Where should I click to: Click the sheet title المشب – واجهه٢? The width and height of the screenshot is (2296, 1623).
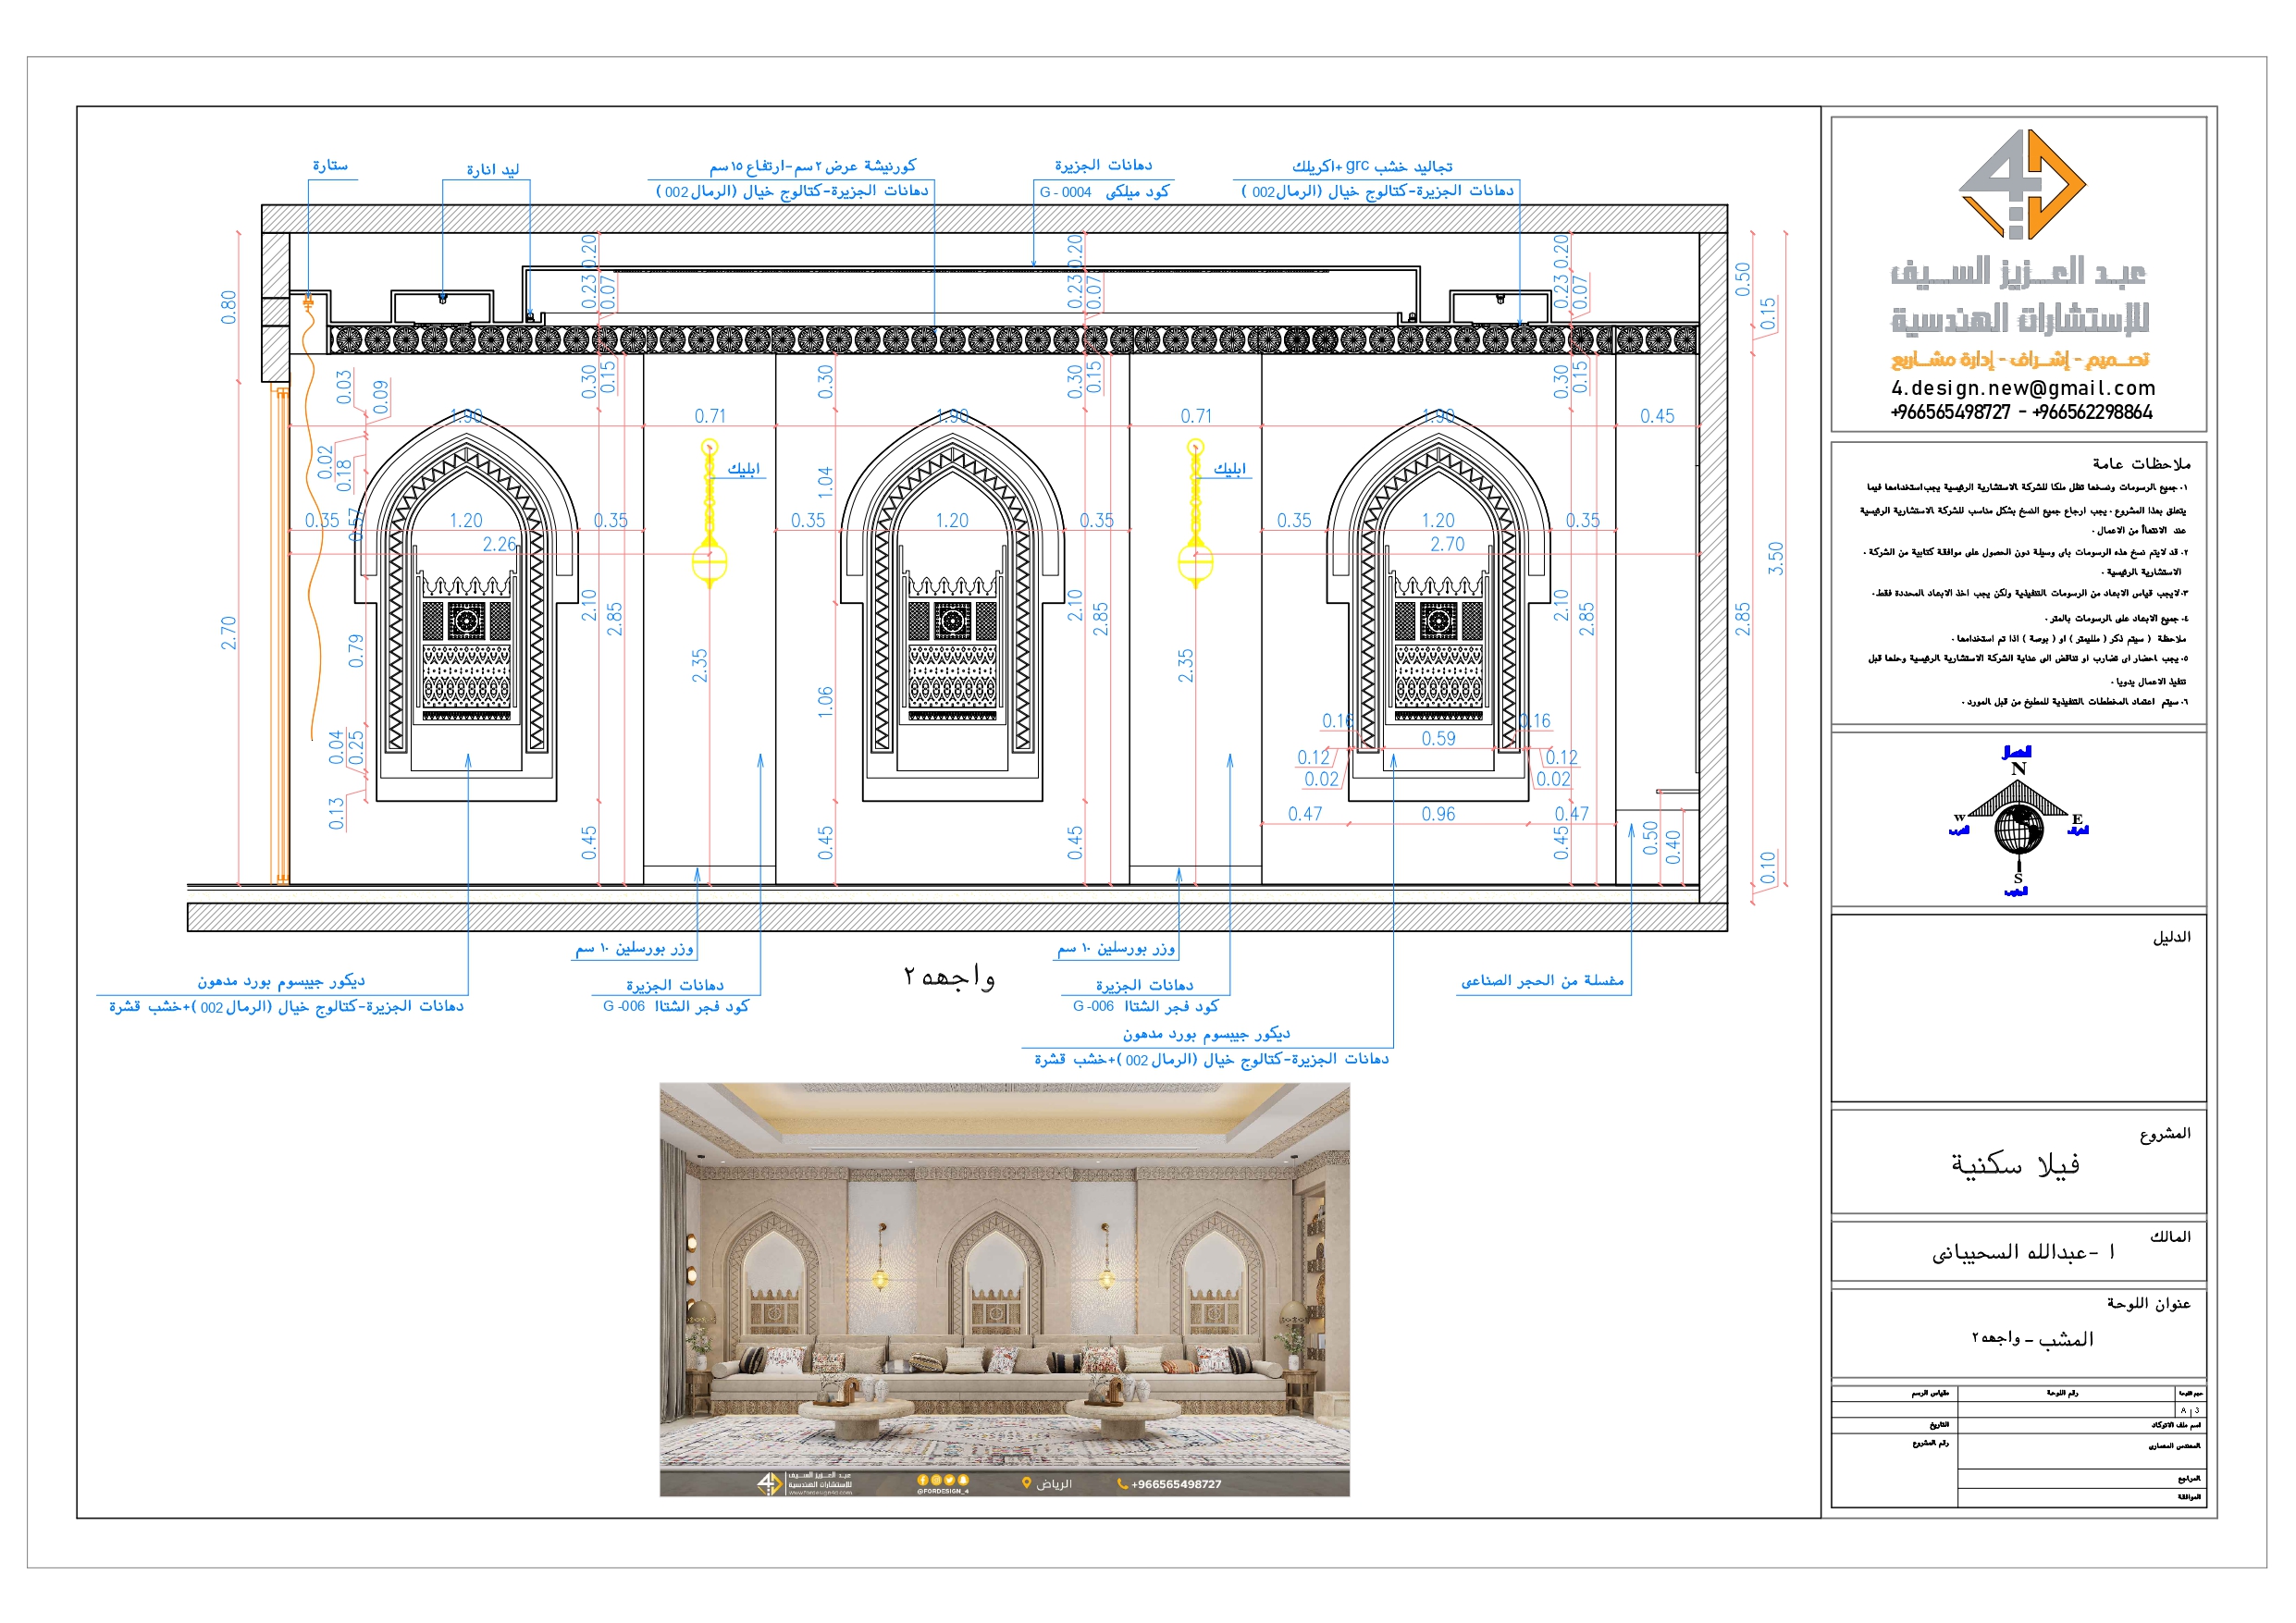click(2032, 1339)
